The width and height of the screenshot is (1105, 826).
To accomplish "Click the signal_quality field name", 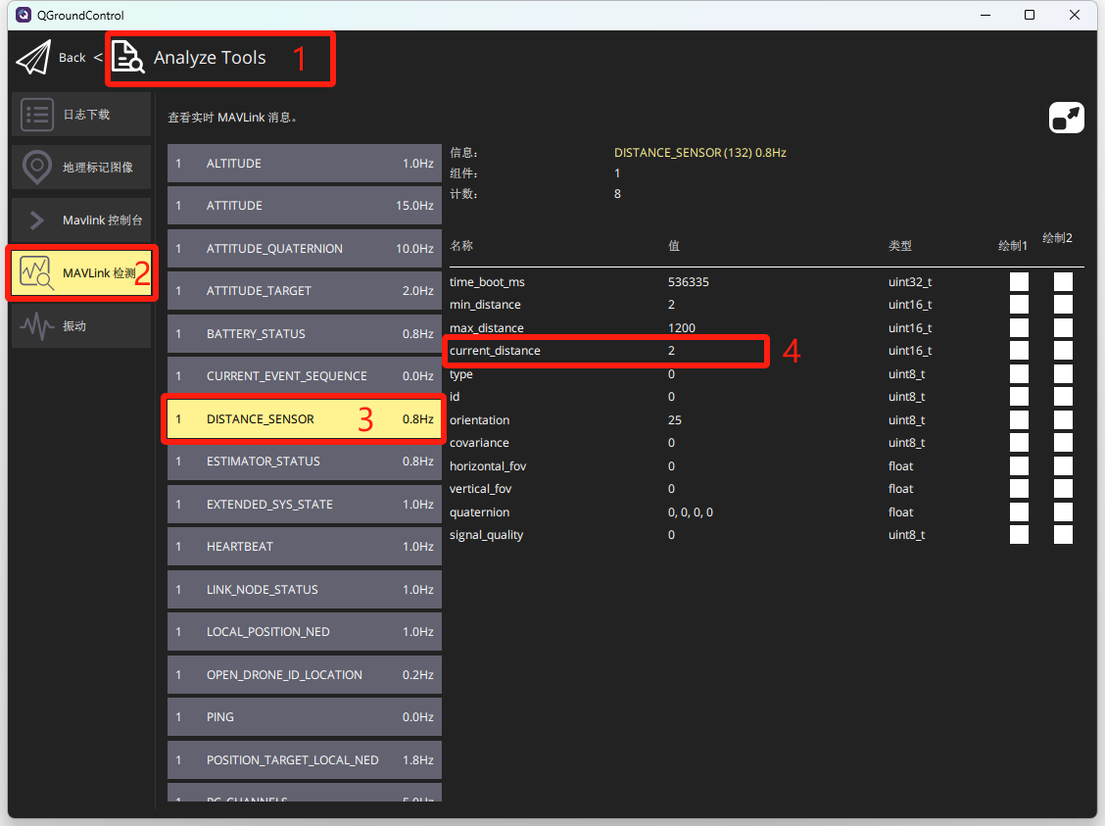I will pyautogui.click(x=486, y=535).
